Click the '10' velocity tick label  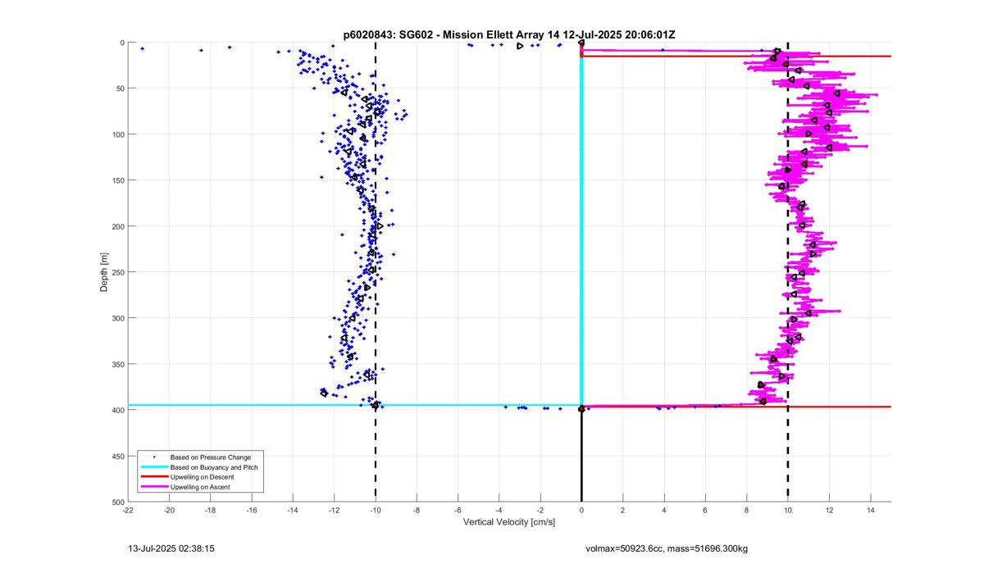(788, 510)
